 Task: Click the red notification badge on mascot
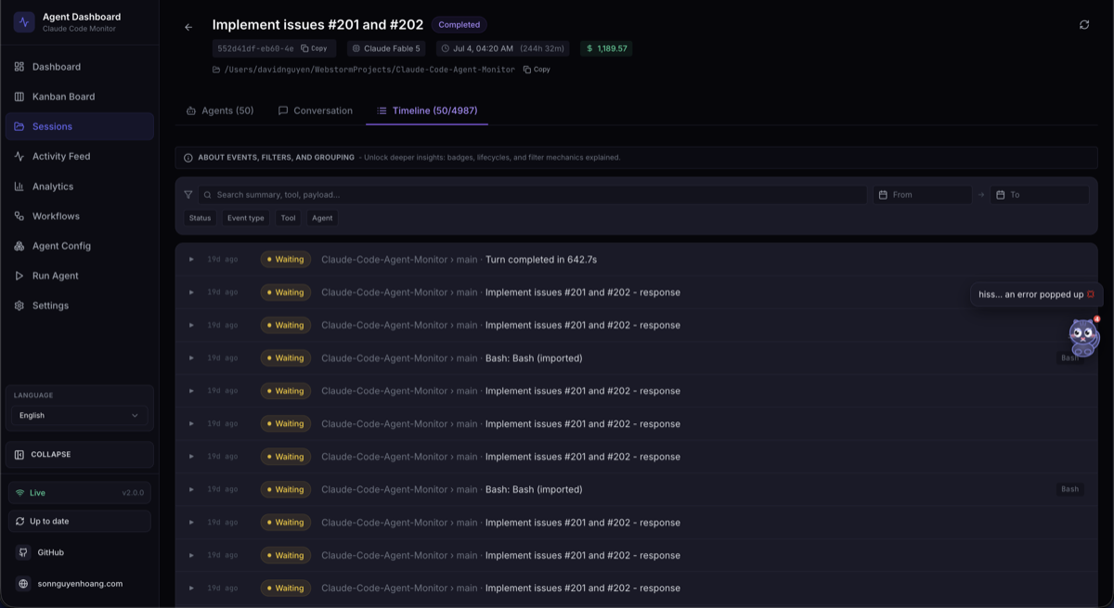pyautogui.click(x=1096, y=319)
